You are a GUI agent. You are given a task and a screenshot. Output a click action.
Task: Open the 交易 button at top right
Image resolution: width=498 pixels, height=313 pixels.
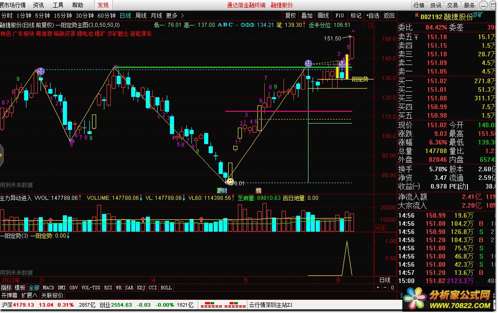[452, 5]
